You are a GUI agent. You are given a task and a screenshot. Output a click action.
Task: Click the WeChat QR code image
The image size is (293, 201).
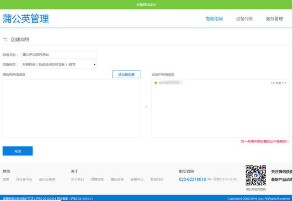click(x=256, y=175)
